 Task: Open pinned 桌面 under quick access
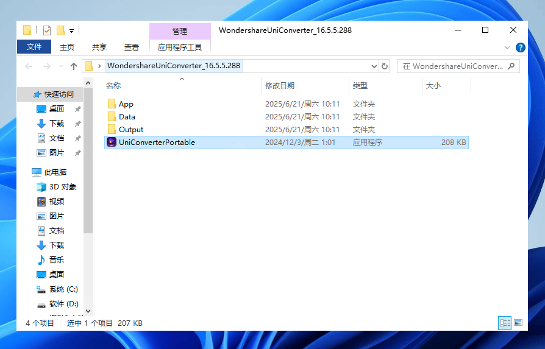tap(56, 109)
